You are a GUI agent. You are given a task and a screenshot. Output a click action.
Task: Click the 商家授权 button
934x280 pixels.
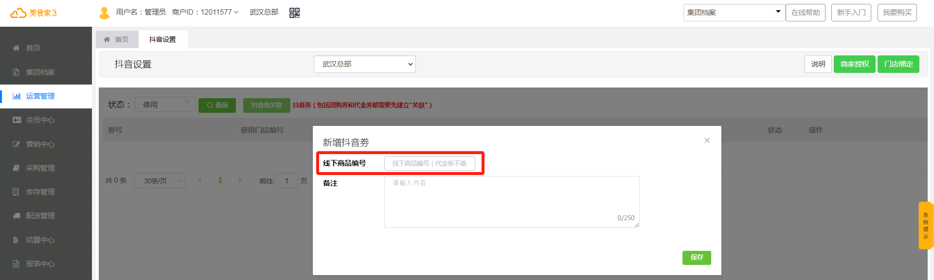(x=855, y=64)
